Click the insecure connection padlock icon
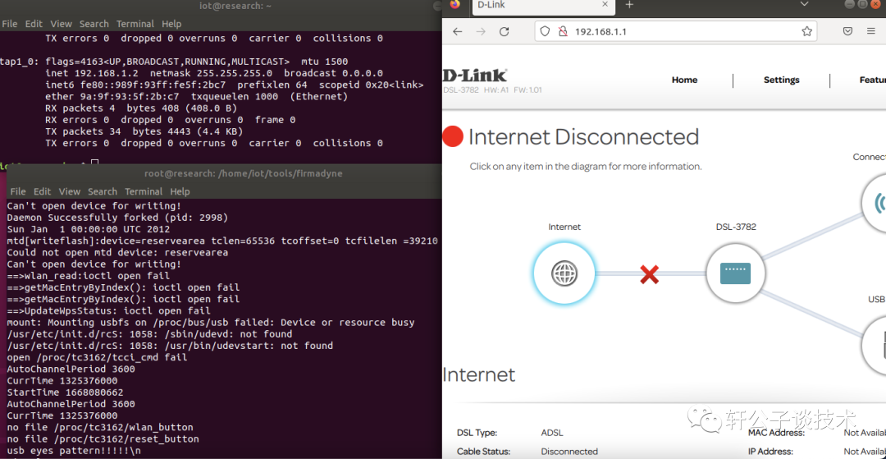 [x=562, y=32]
